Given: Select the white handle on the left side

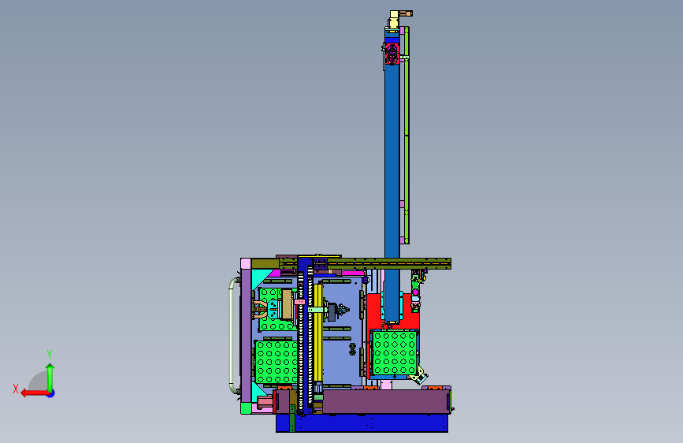Looking at the screenshot, I should (x=233, y=336).
